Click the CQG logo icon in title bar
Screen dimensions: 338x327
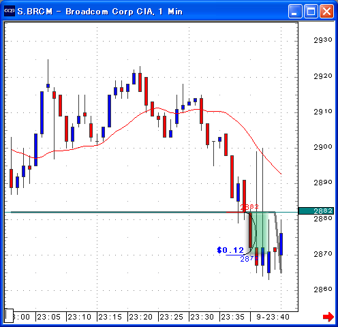10,11
